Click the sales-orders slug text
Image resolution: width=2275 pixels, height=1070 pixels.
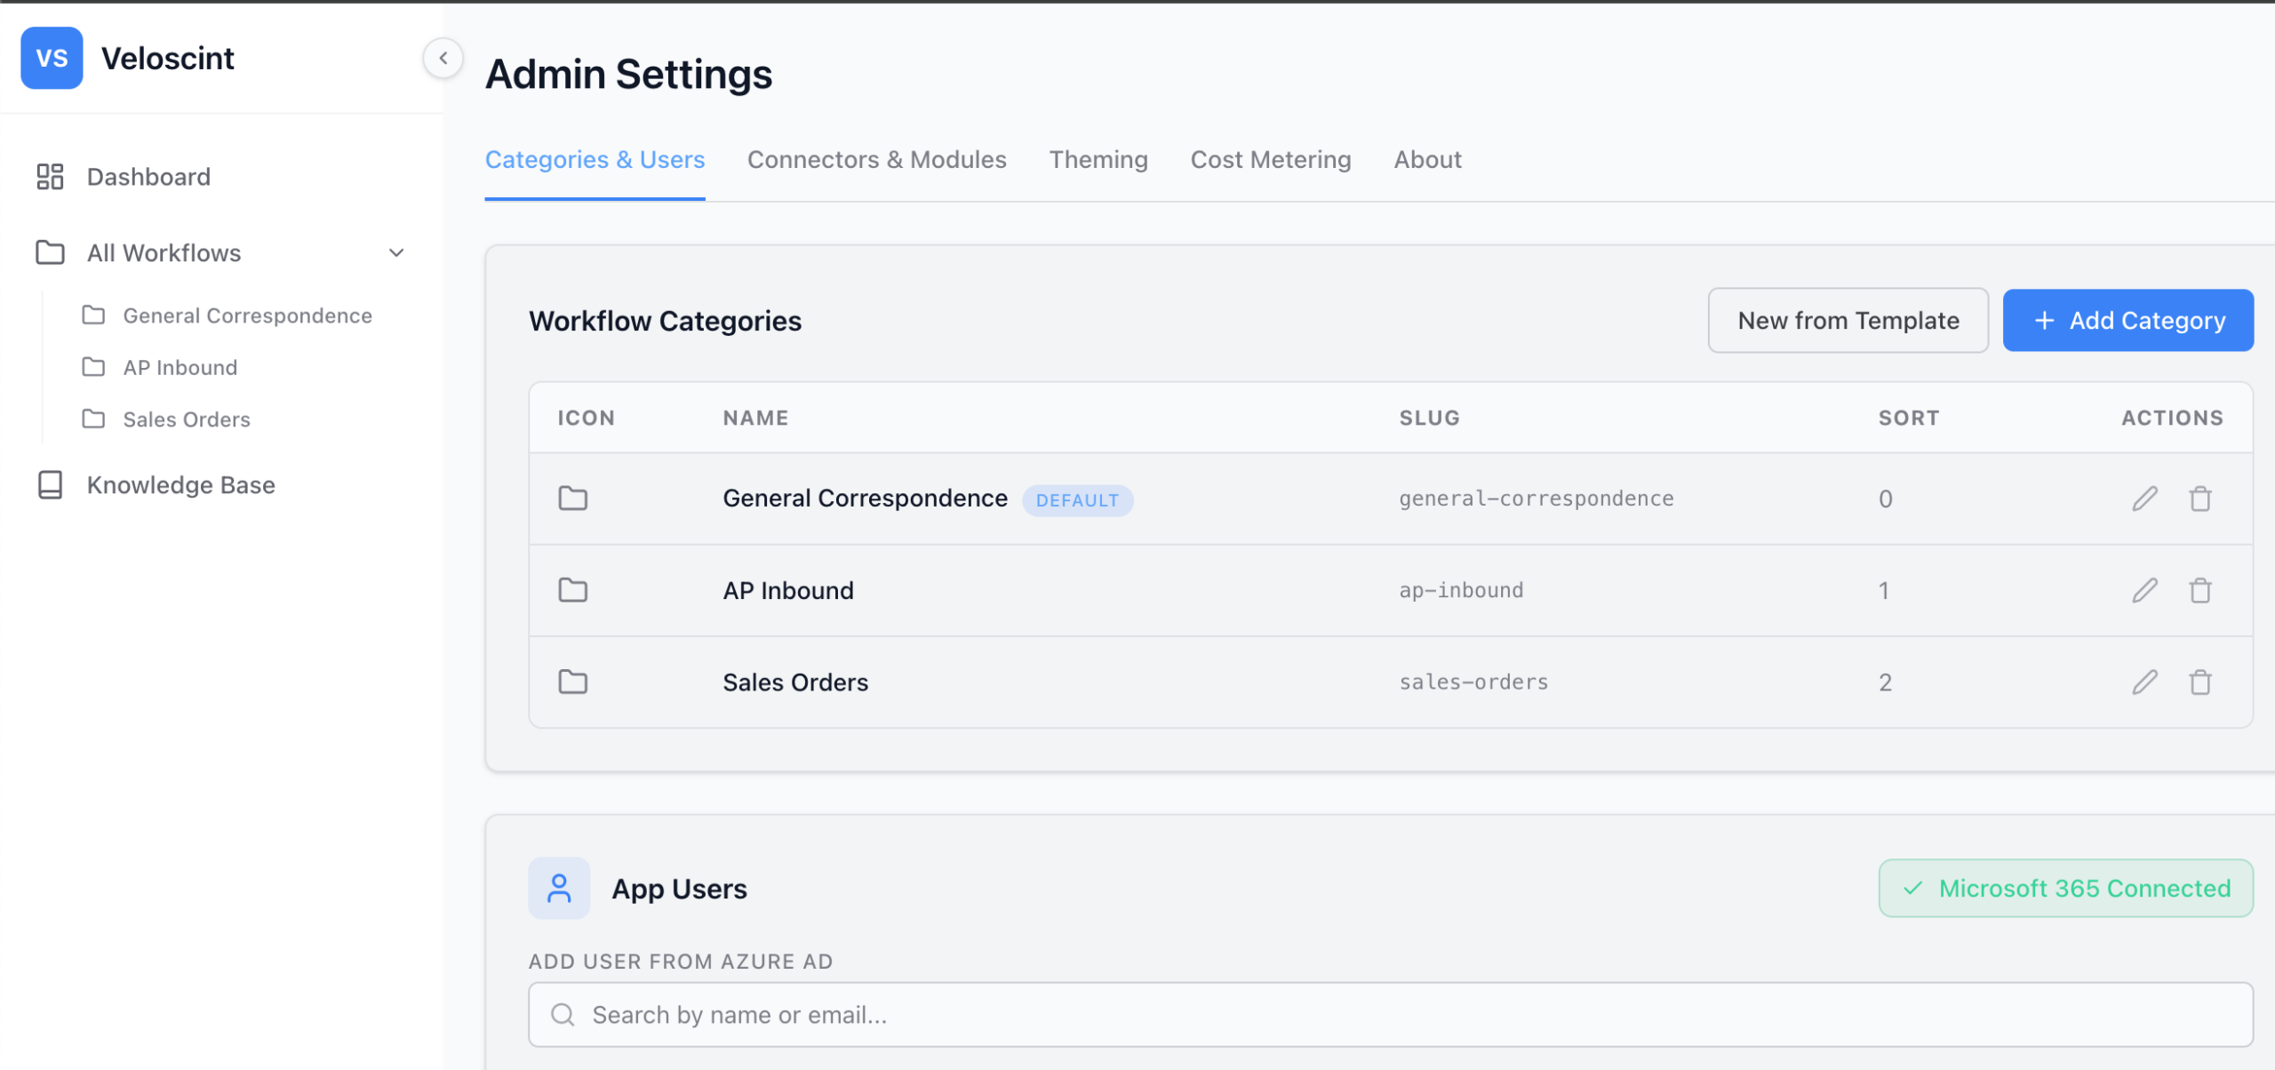(1473, 682)
